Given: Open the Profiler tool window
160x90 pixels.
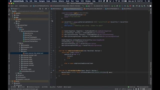Looking at the screenshot, I should (x=45, y=87).
